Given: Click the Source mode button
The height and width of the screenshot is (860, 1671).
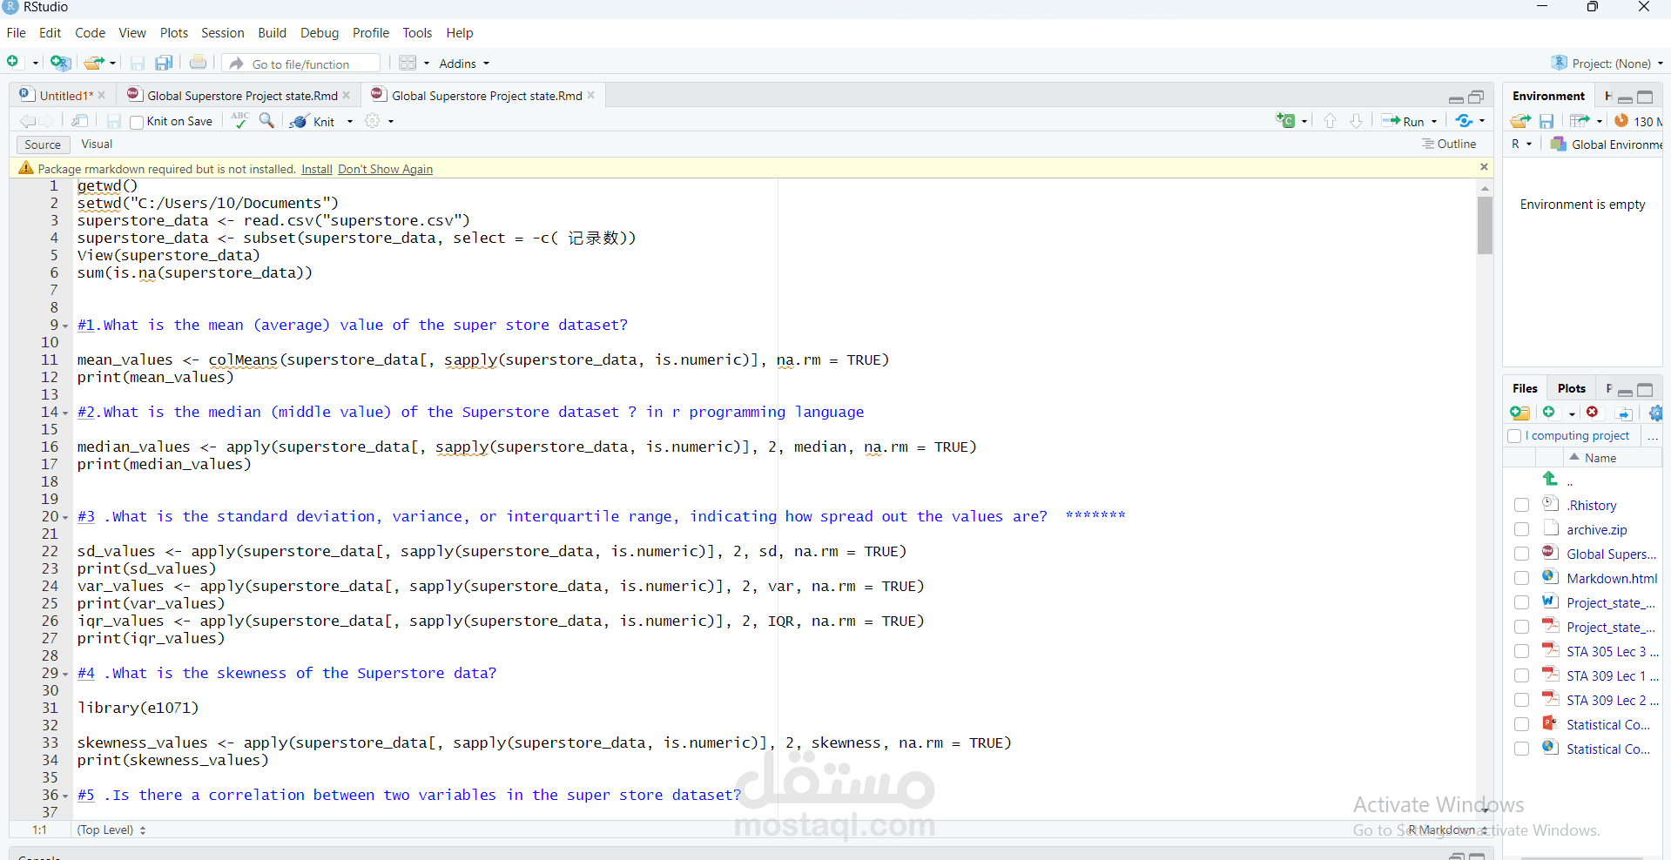Looking at the screenshot, I should tap(43, 145).
